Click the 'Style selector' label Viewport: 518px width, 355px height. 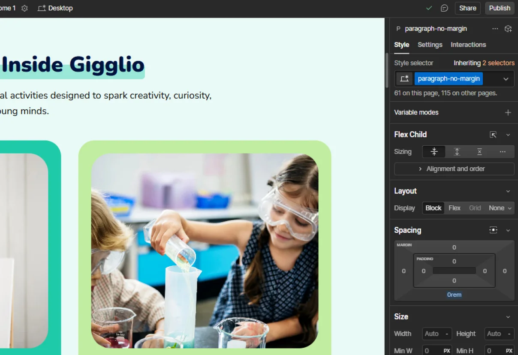click(x=414, y=63)
